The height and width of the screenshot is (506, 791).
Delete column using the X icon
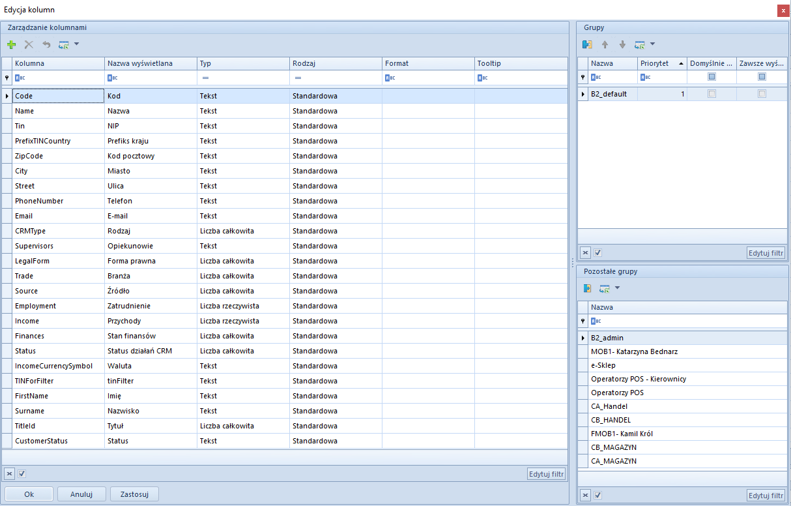pyautogui.click(x=29, y=44)
